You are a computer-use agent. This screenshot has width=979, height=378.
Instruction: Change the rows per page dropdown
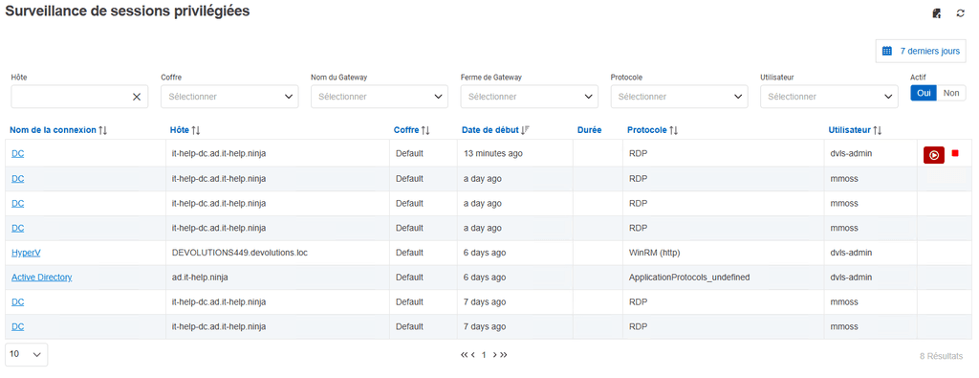[x=26, y=354]
